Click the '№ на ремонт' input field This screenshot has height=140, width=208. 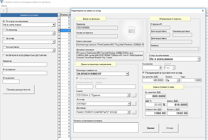point(11,82)
